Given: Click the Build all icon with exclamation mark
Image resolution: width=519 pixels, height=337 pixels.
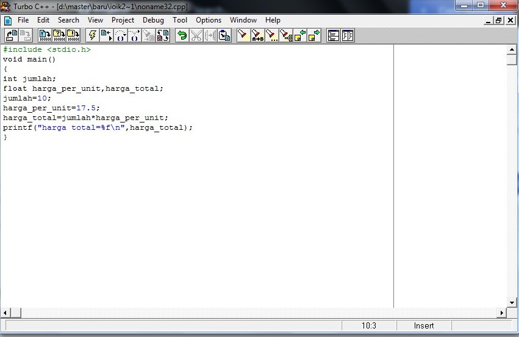Looking at the screenshot, I should pos(73,35).
